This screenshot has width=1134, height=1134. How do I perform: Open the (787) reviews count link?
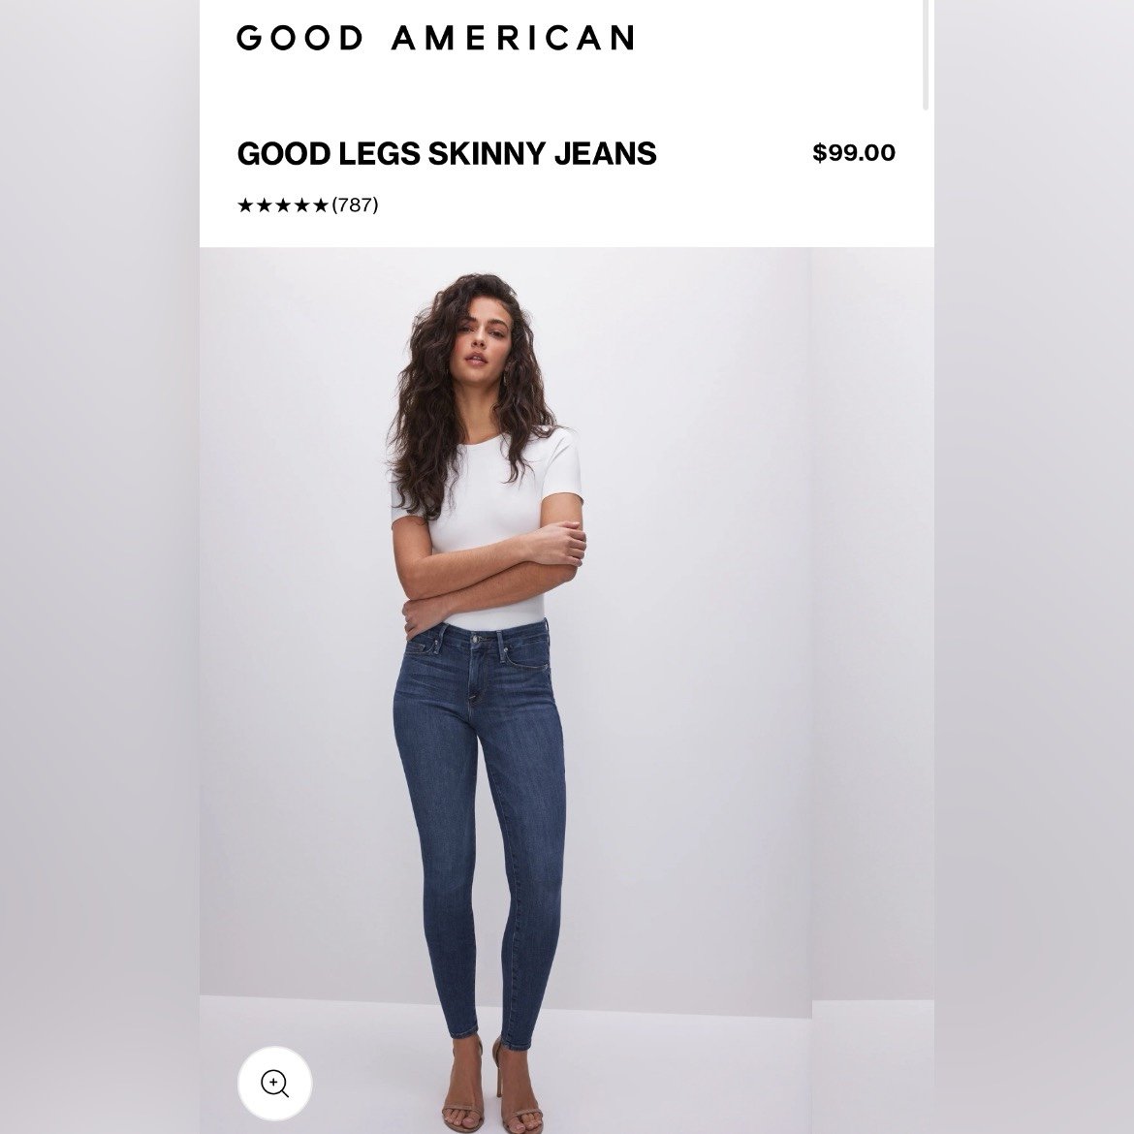click(355, 205)
